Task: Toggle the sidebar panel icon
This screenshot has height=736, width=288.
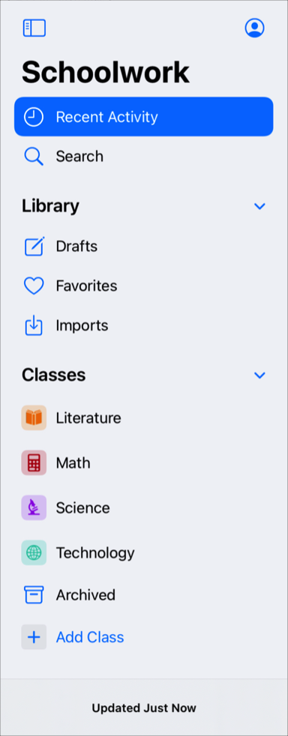Action: (34, 28)
